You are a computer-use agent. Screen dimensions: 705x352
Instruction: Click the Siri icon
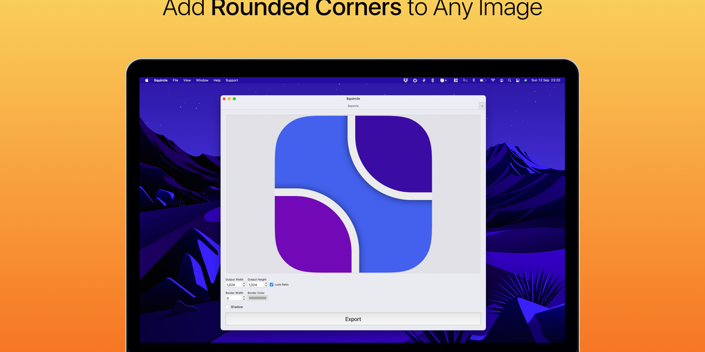525,80
